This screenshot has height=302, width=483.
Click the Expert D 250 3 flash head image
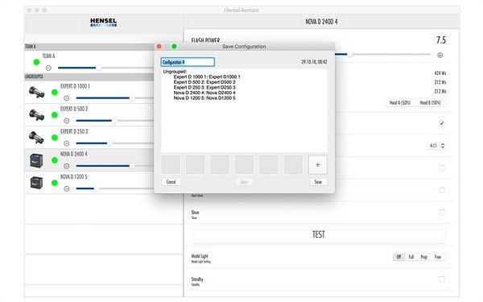(x=37, y=138)
